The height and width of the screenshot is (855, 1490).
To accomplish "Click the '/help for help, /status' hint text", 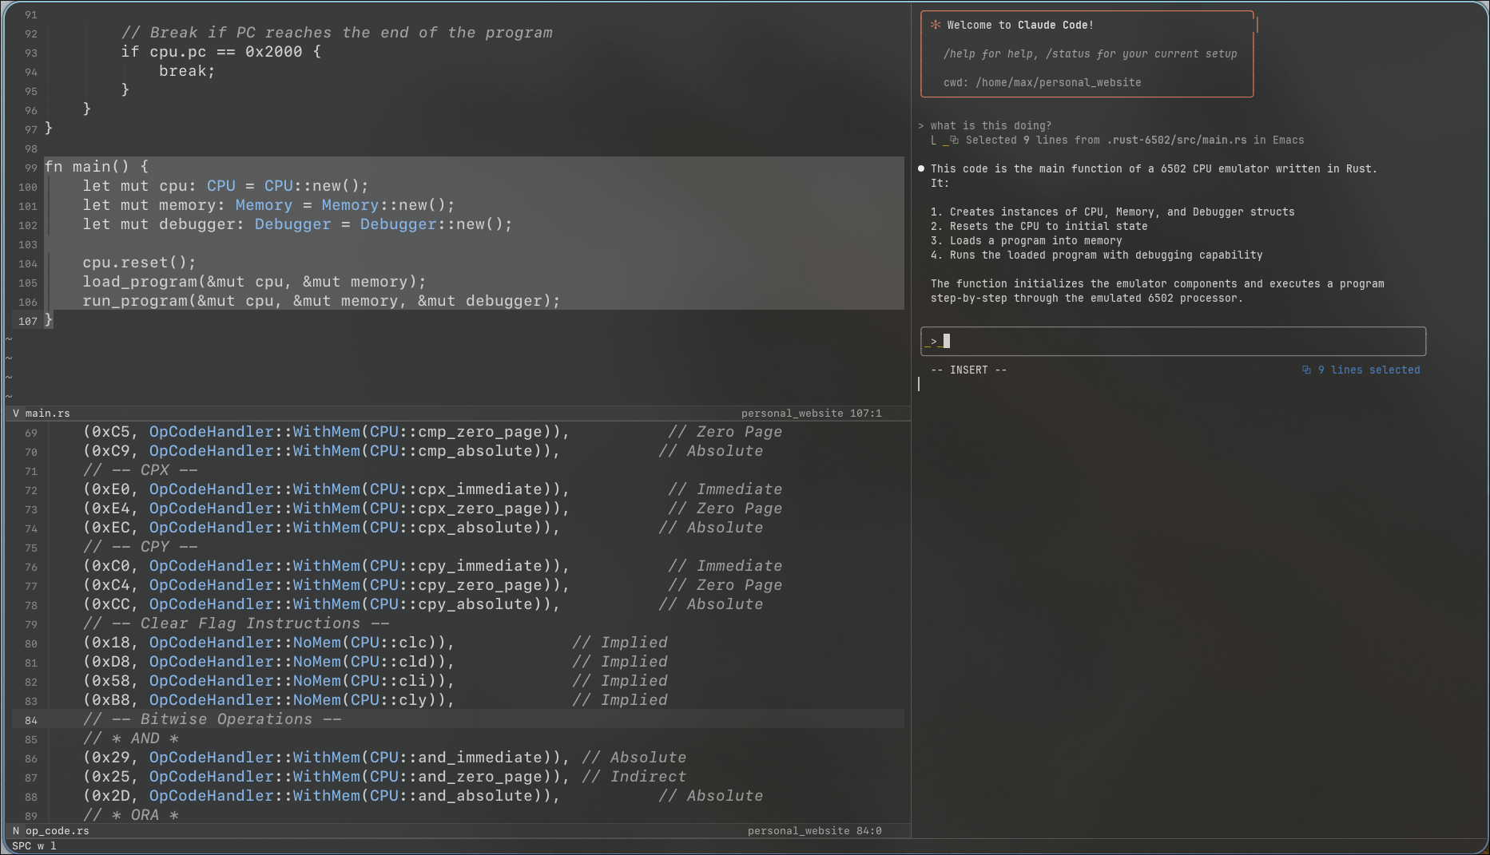I will tap(1090, 53).
